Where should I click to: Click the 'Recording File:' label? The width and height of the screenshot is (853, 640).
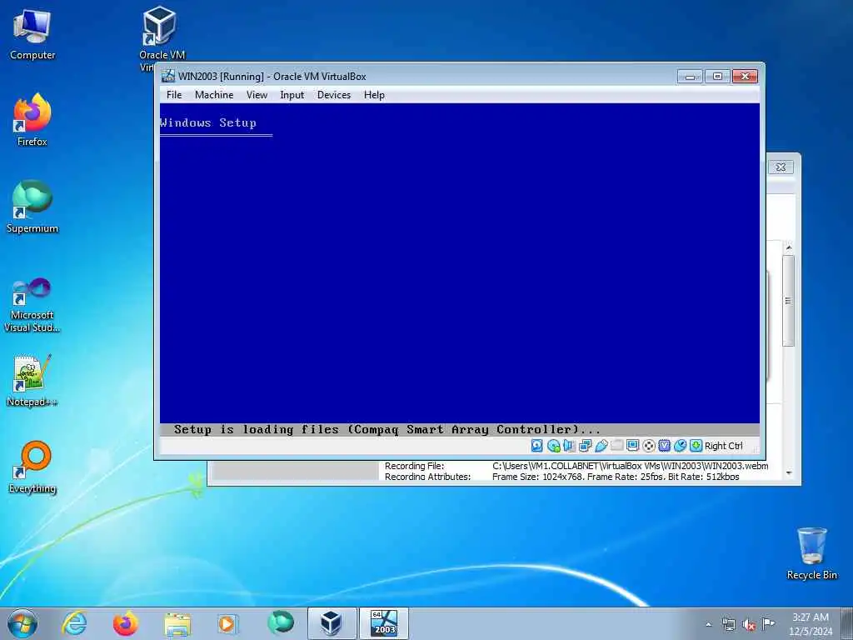tap(414, 466)
